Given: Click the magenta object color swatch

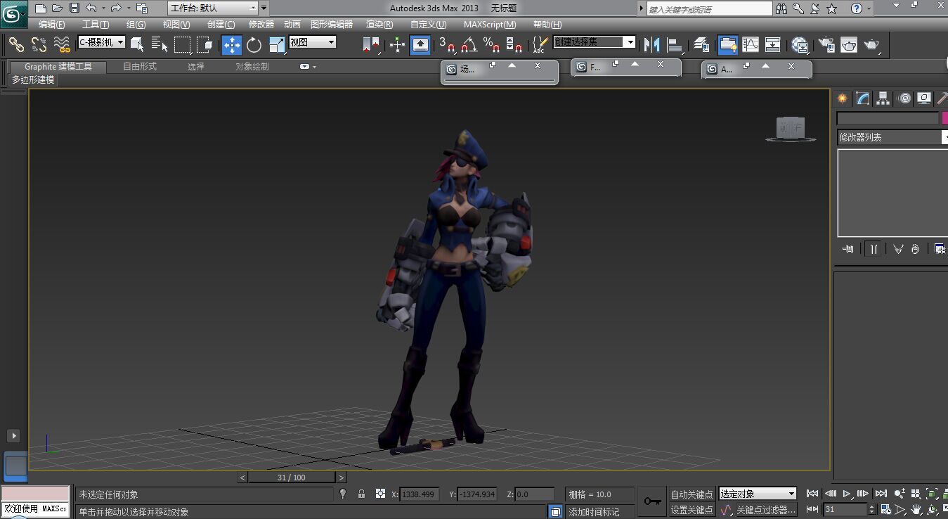Looking at the screenshot, I should 945,118.
